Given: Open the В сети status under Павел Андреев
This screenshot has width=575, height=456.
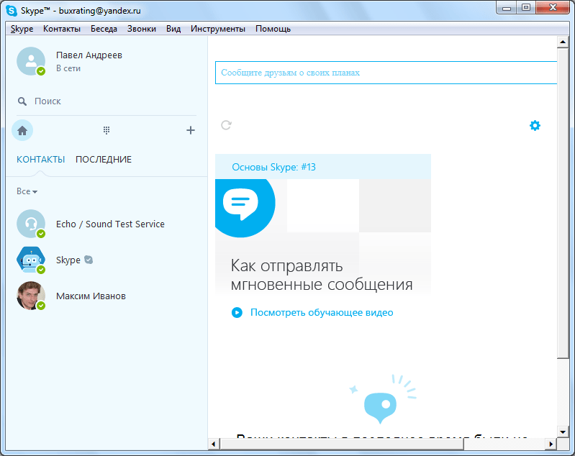Looking at the screenshot, I should pos(68,68).
